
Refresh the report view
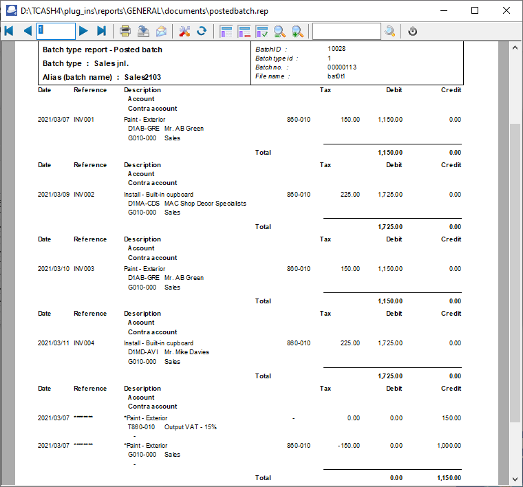[x=202, y=31]
